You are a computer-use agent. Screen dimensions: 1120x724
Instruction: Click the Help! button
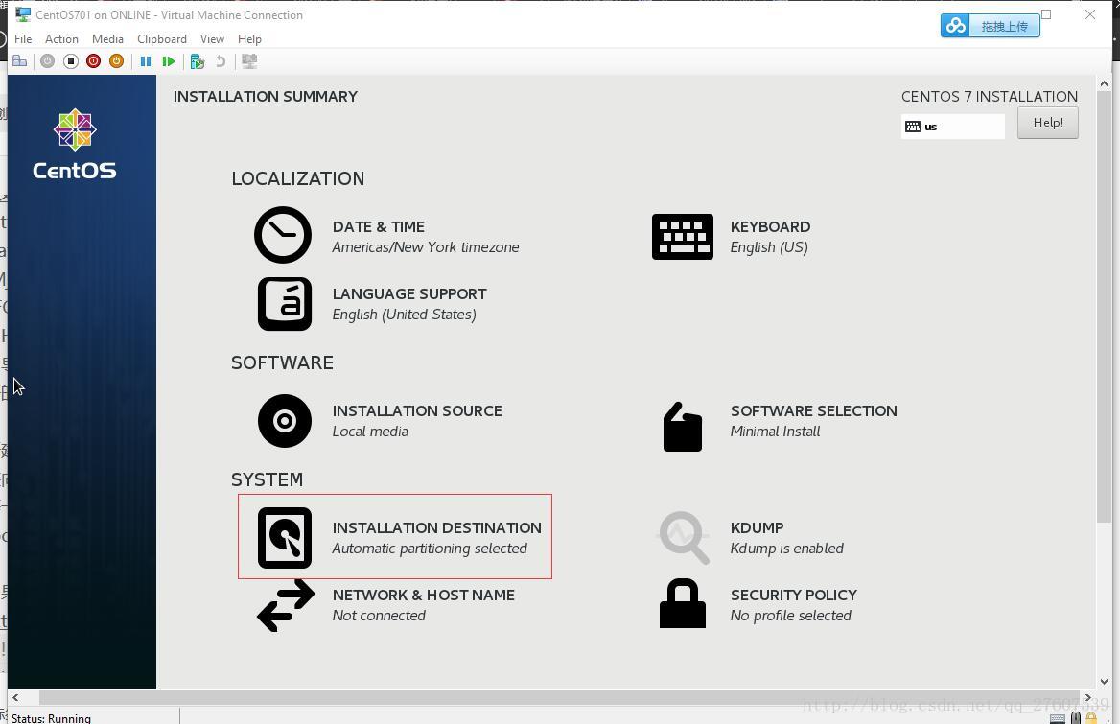tap(1047, 123)
